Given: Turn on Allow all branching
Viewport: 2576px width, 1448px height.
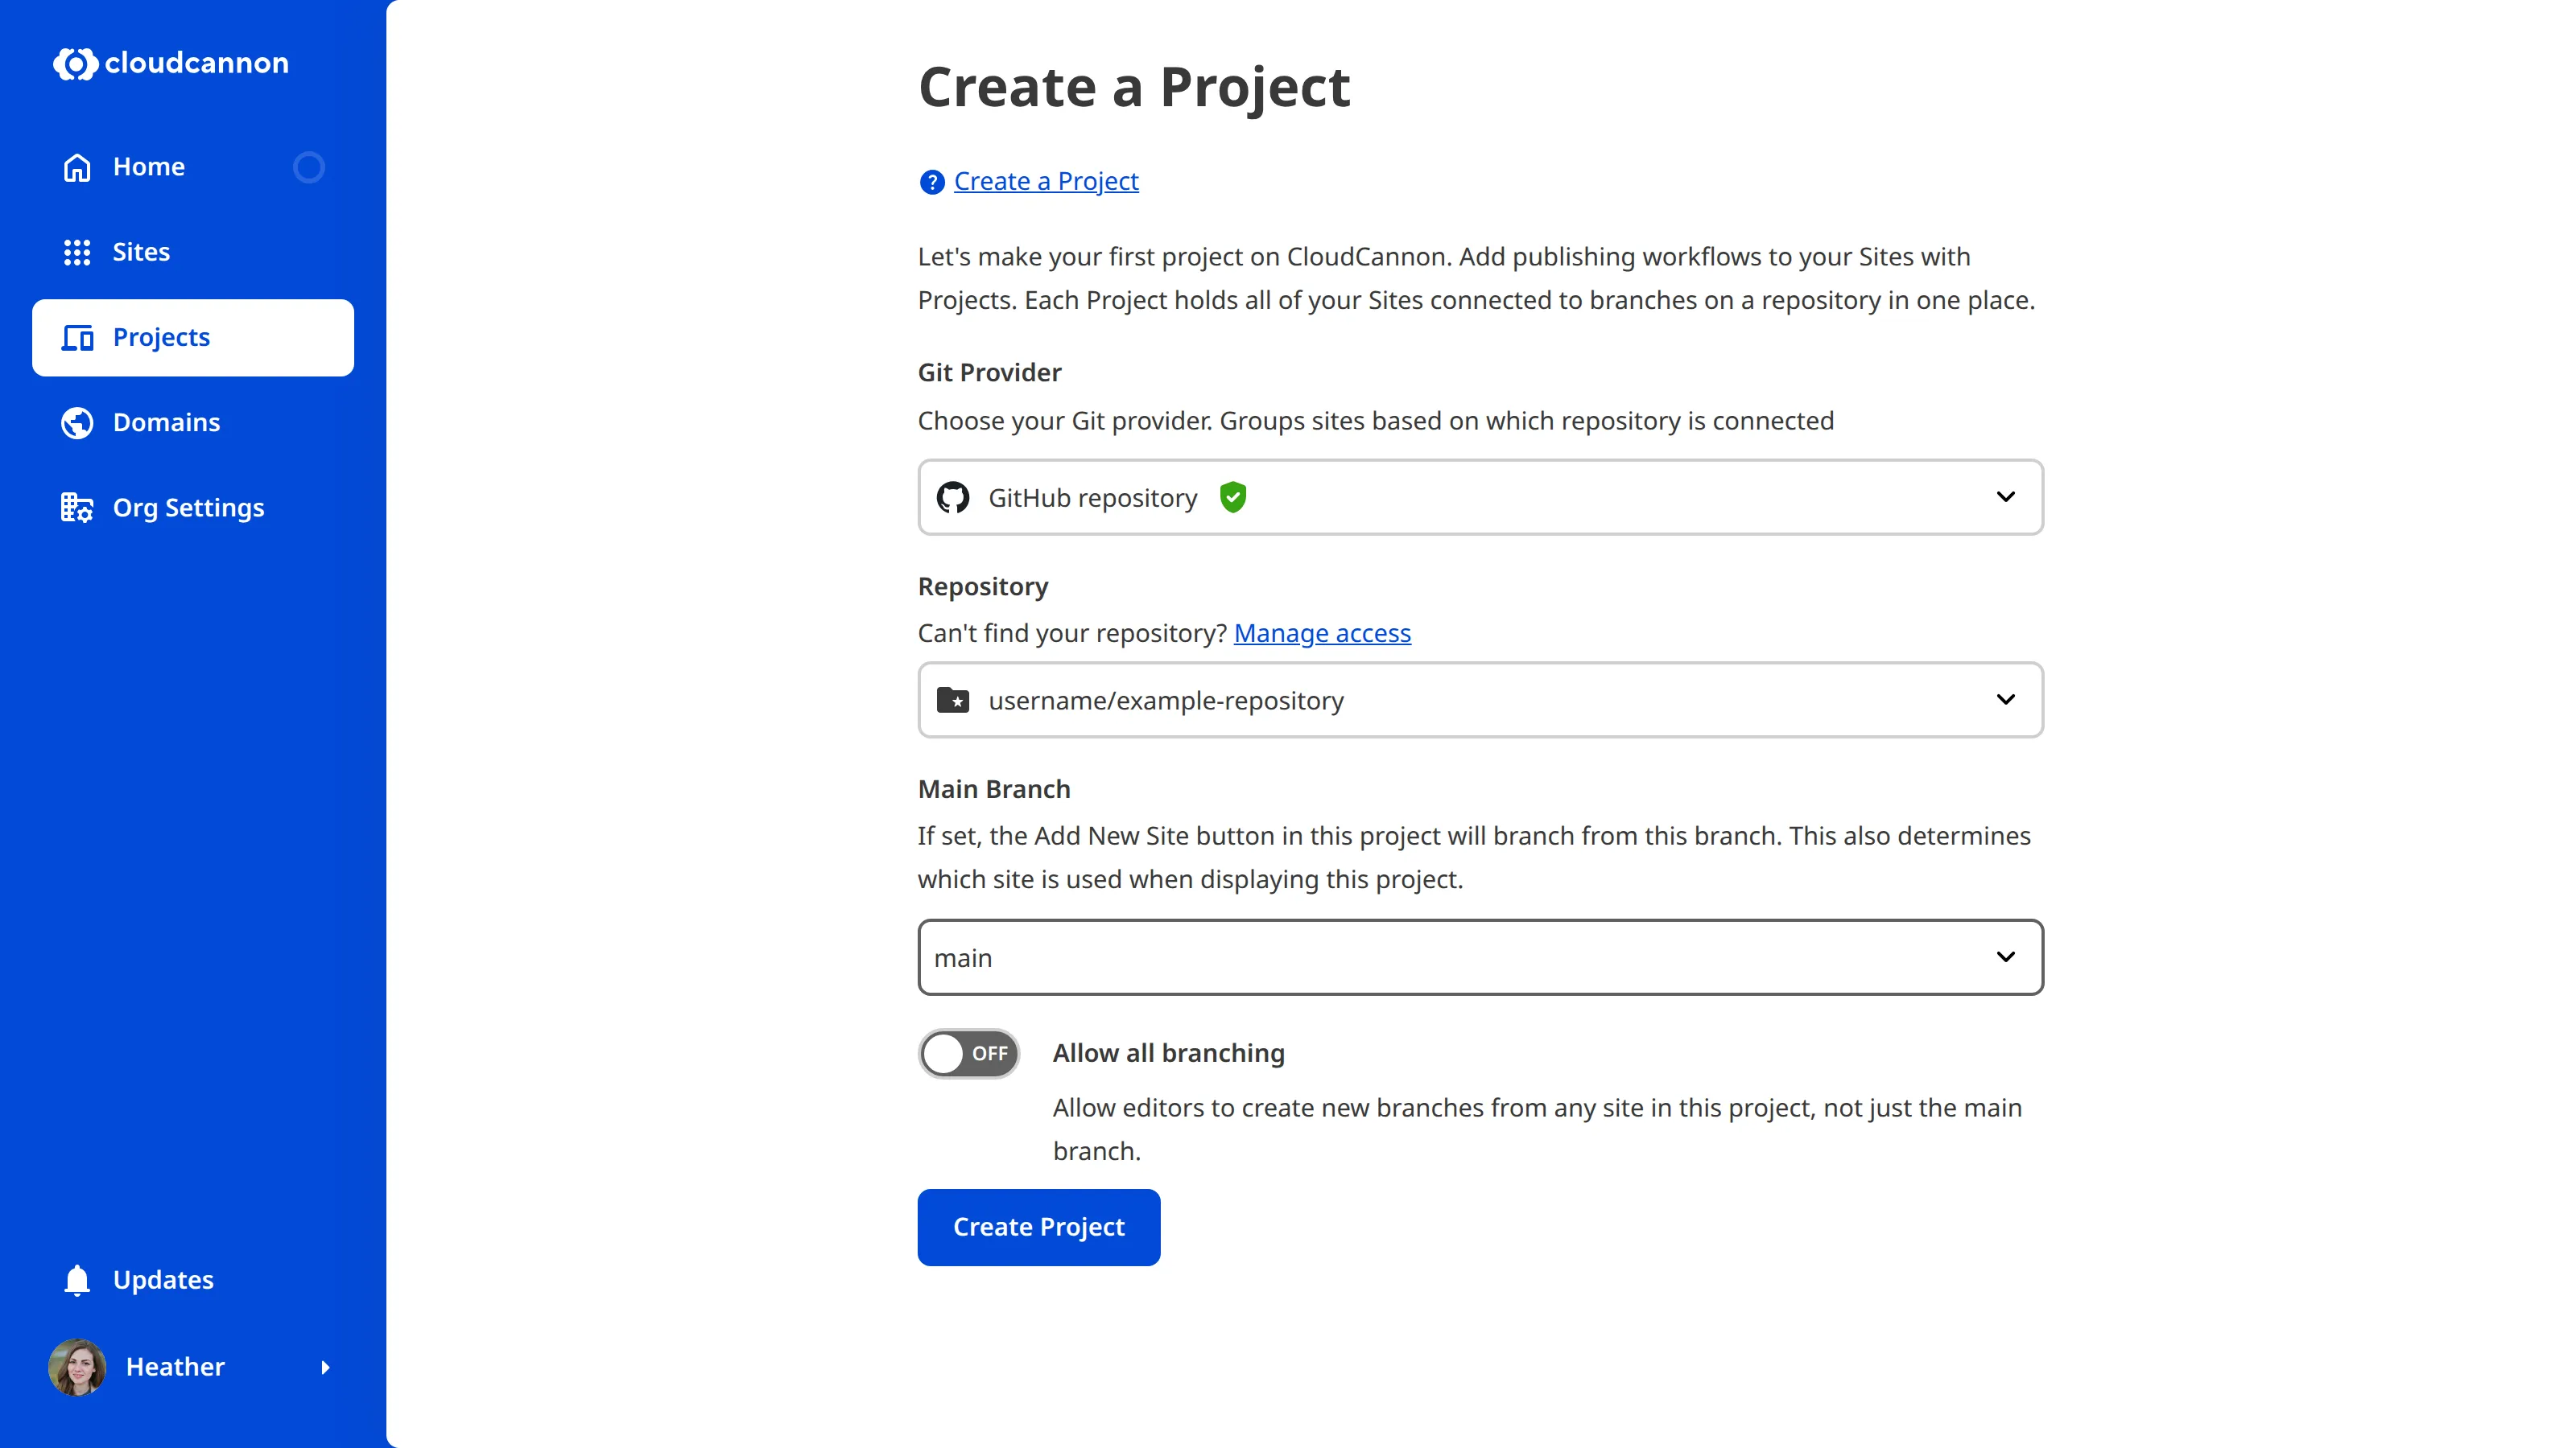Looking at the screenshot, I should point(968,1052).
